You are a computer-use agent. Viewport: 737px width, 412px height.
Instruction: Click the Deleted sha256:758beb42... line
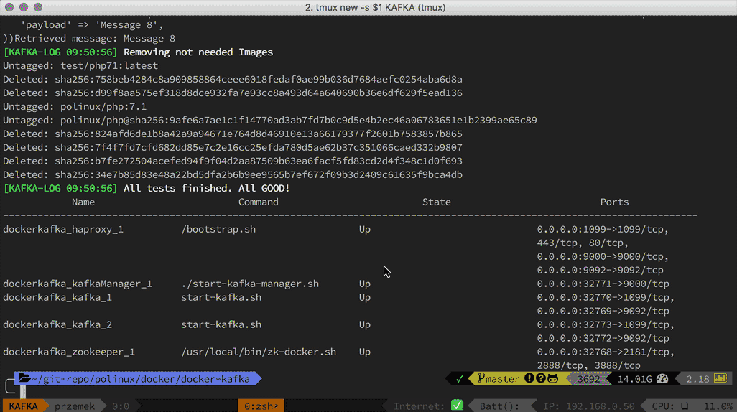pos(233,80)
